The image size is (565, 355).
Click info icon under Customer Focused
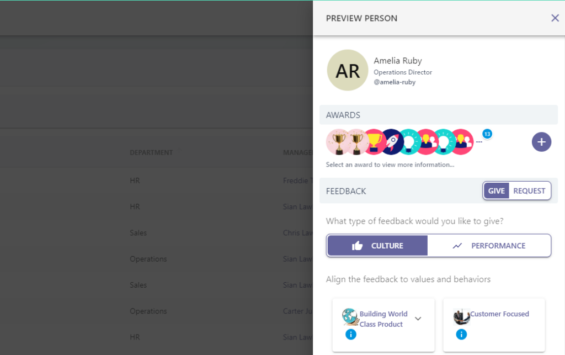pos(461,334)
